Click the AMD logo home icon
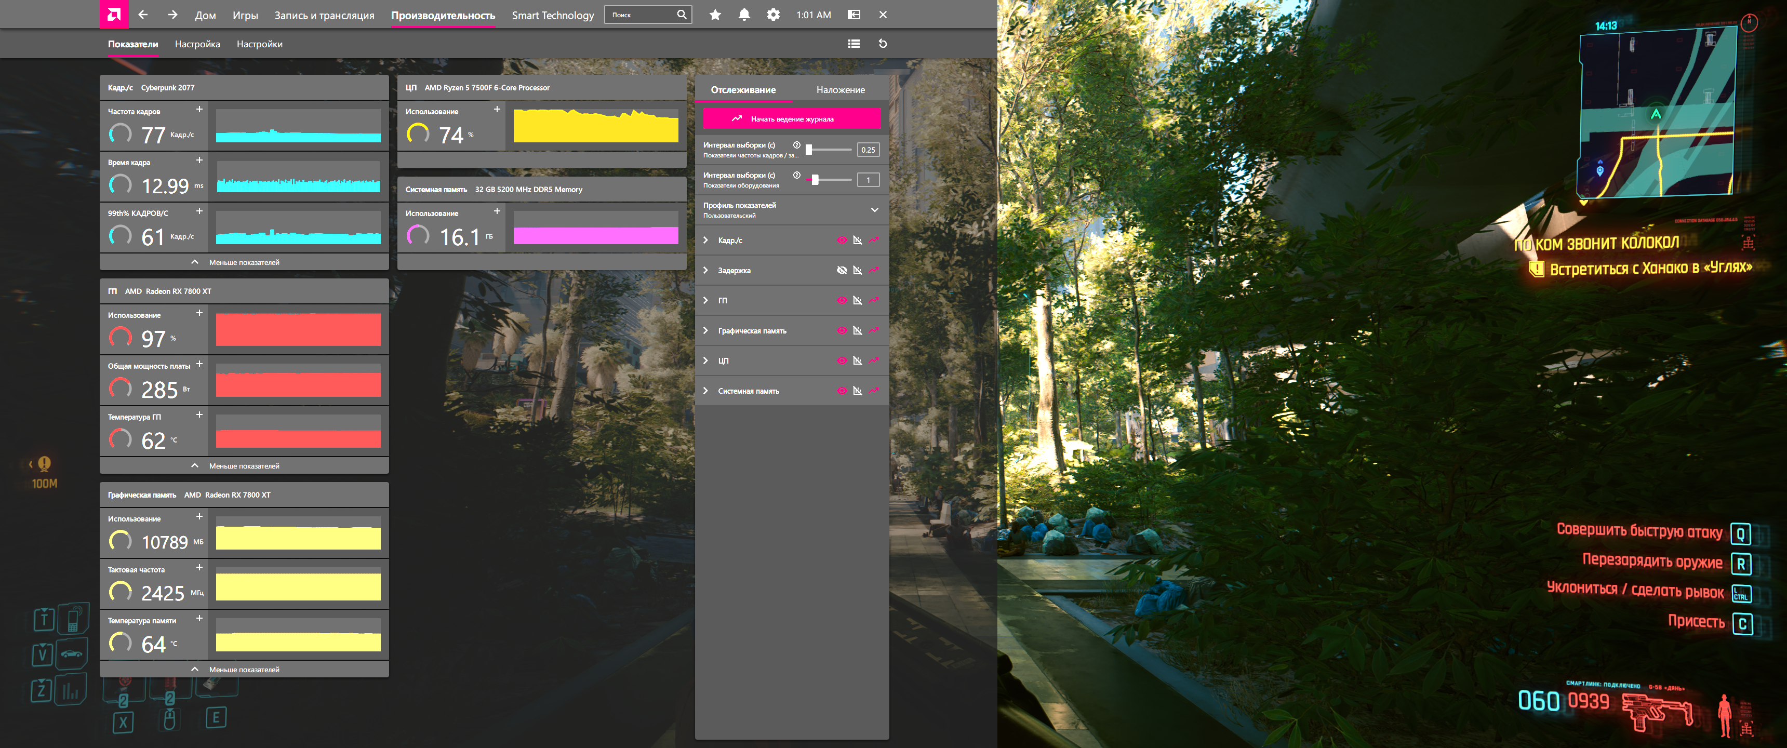The height and width of the screenshot is (748, 1787). [114, 15]
